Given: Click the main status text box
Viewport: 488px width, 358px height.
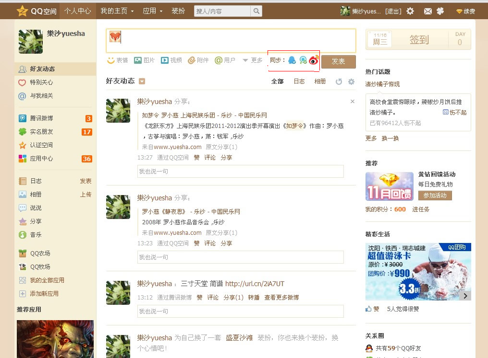Looking at the screenshot, I should [231, 41].
